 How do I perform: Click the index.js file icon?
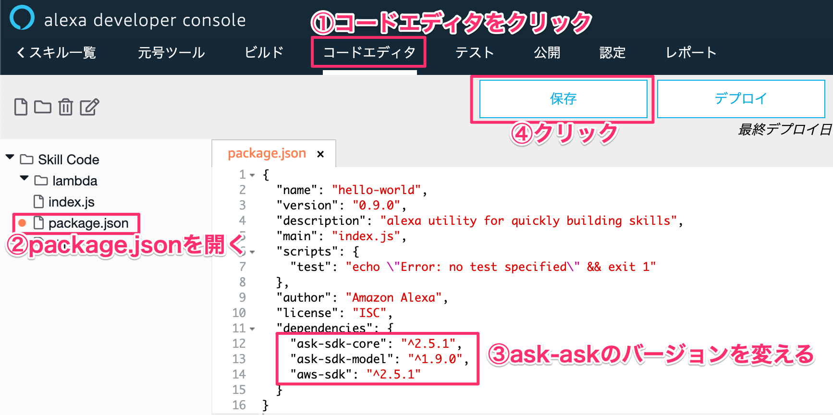(38, 202)
